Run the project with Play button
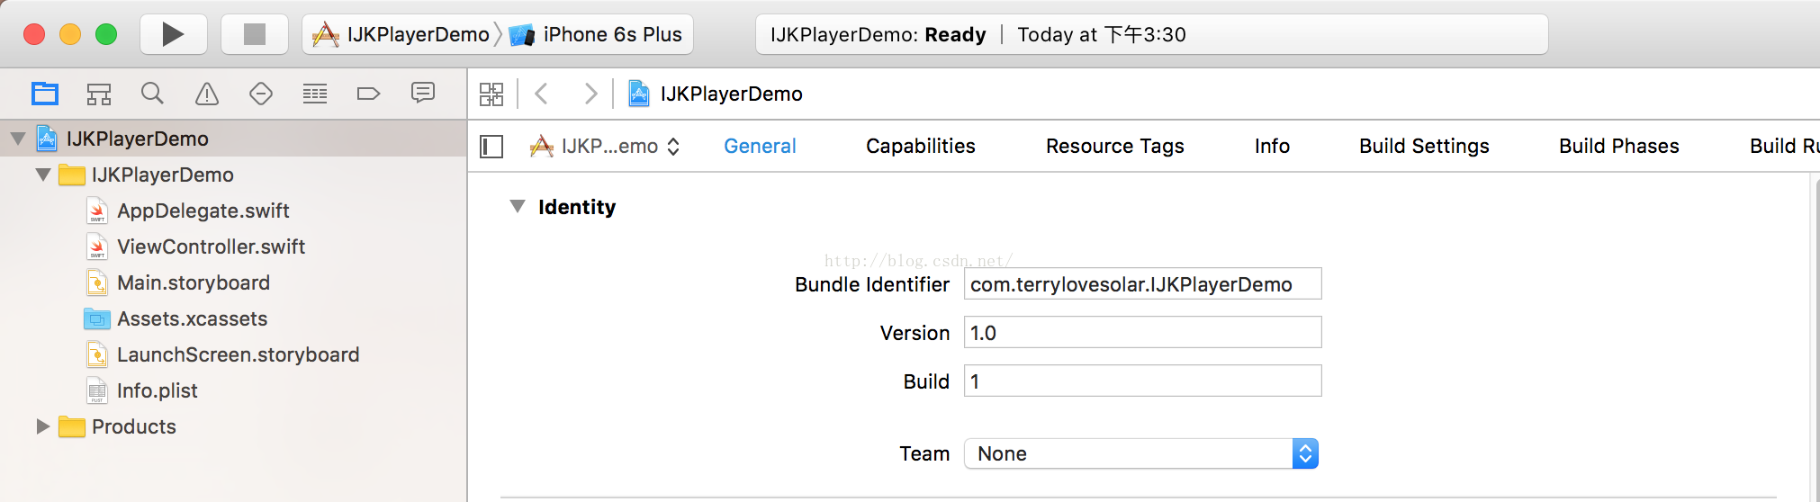The image size is (1820, 502). pyautogui.click(x=173, y=34)
